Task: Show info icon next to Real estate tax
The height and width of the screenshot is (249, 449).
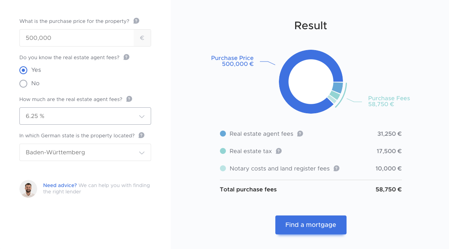Action: [278, 151]
